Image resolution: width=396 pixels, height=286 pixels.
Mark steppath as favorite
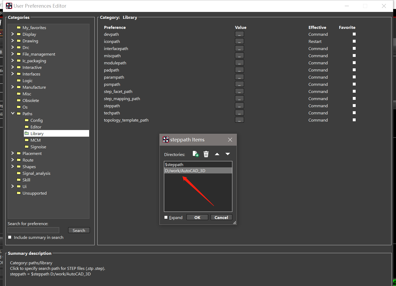click(x=354, y=106)
